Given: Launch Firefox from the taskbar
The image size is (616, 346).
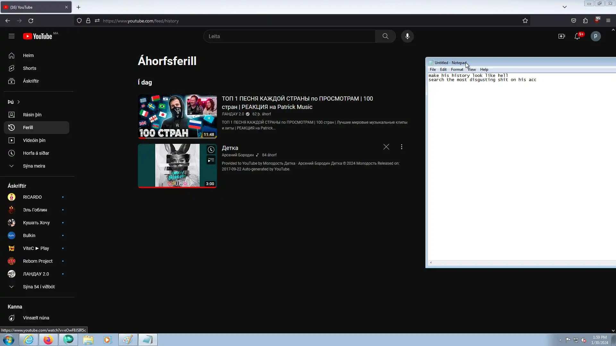Looking at the screenshot, I should tap(48, 340).
